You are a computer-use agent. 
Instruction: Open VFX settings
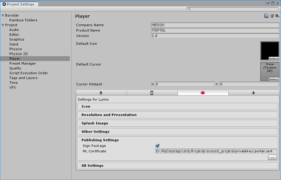click(13, 87)
